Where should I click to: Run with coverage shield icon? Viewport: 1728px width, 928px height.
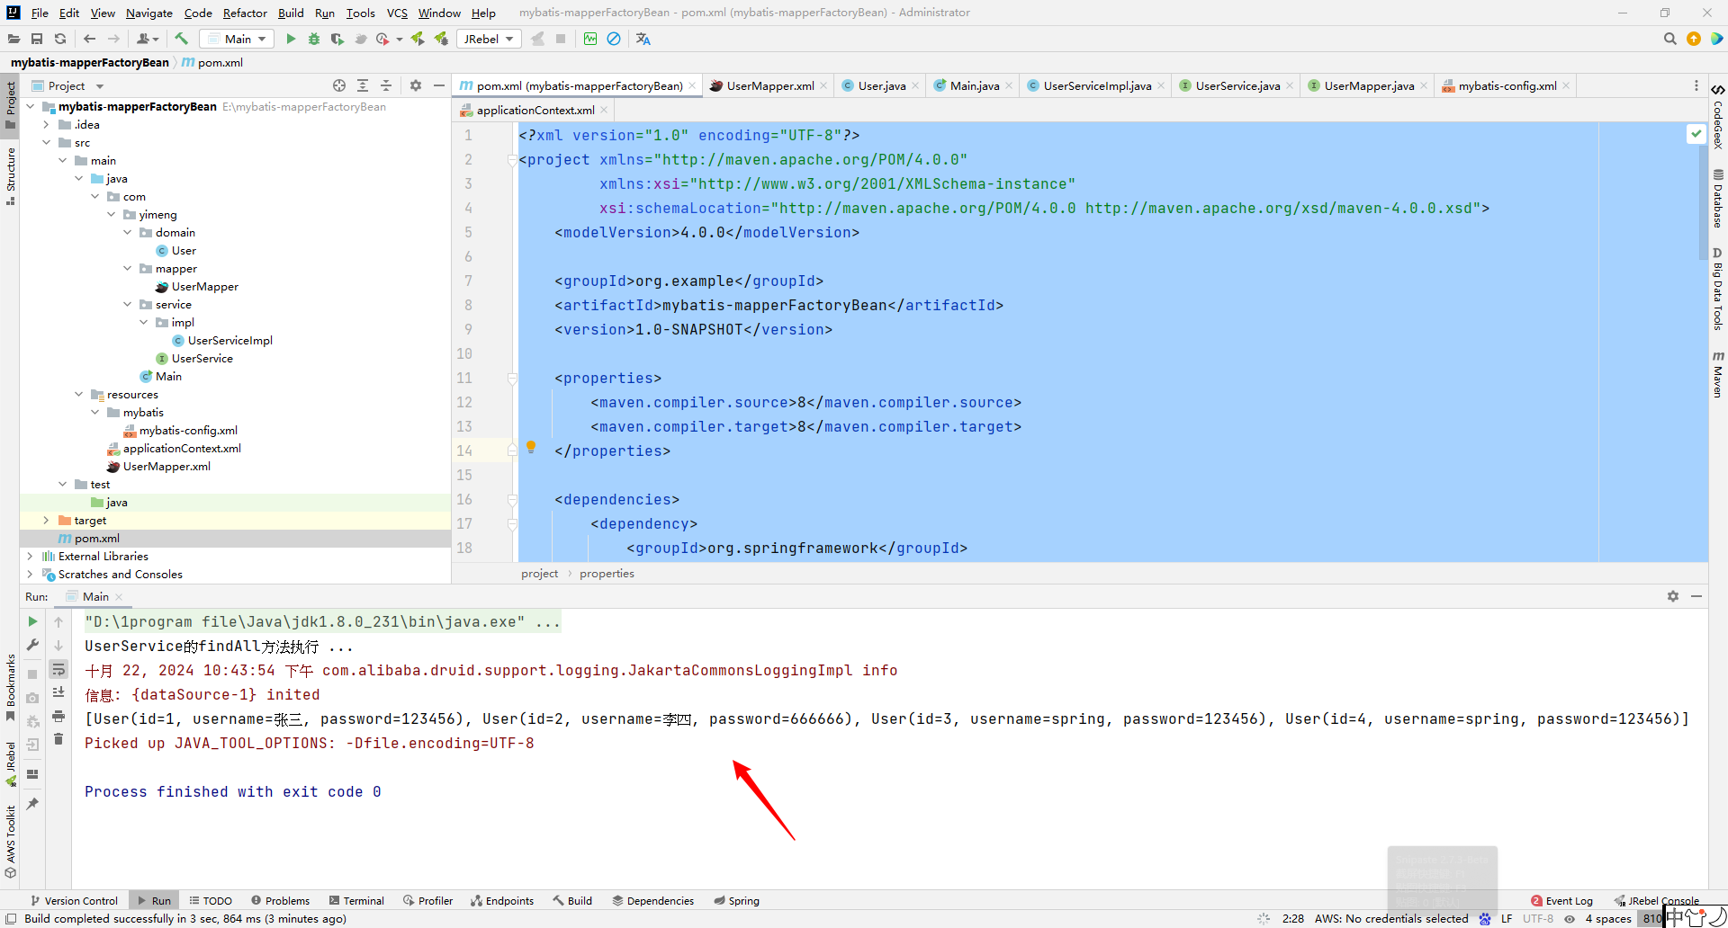point(337,39)
